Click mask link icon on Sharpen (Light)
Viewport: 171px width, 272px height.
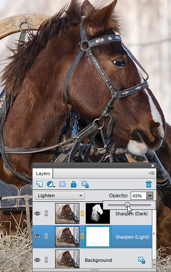click(x=82, y=236)
